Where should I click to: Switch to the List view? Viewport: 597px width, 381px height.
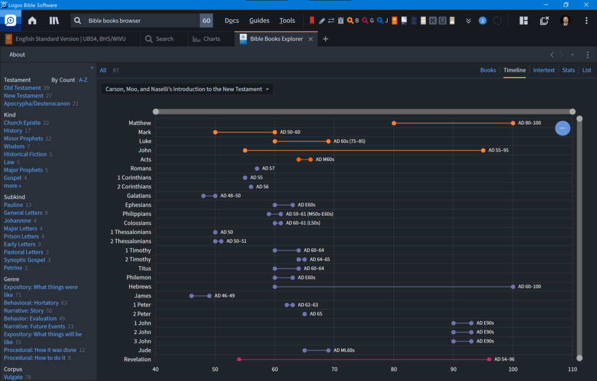(x=587, y=70)
